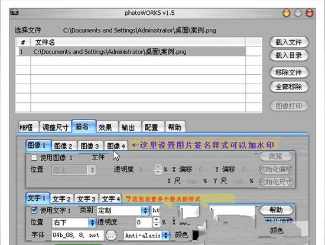
Task: Click the 帮助 button in text panel
Action: (276, 210)
